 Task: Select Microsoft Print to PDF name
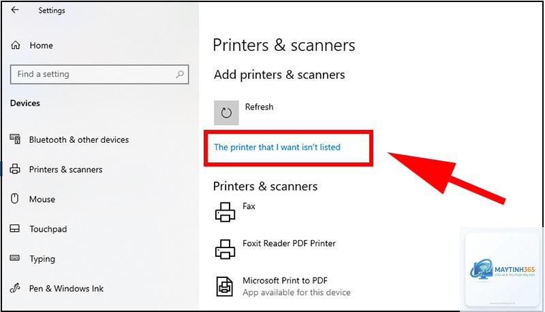285,280
